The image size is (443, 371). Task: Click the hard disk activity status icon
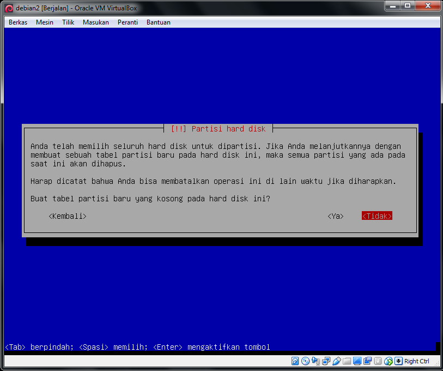point(295,361)
